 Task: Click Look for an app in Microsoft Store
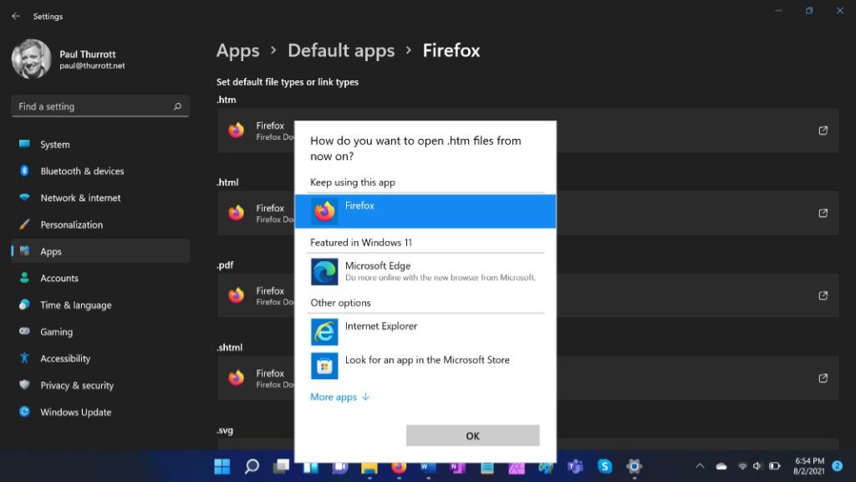pos(425,365)
